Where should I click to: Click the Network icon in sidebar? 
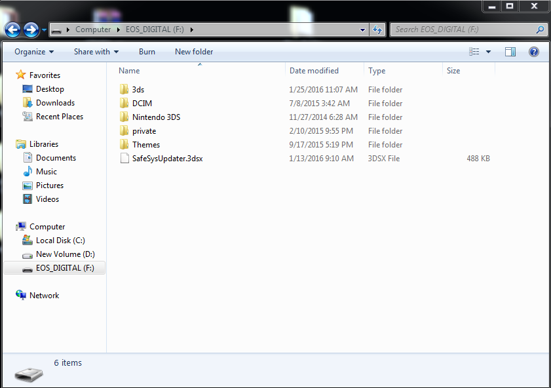21,295
